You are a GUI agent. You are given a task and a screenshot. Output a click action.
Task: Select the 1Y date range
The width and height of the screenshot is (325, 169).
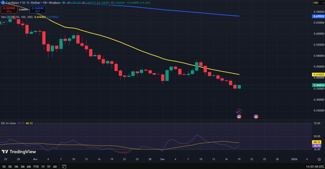43,166
